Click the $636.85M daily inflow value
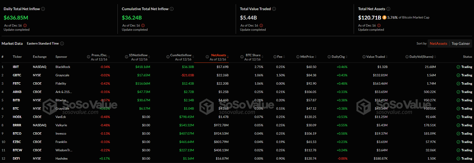This screenshot has width=474, height=163. 16,18
